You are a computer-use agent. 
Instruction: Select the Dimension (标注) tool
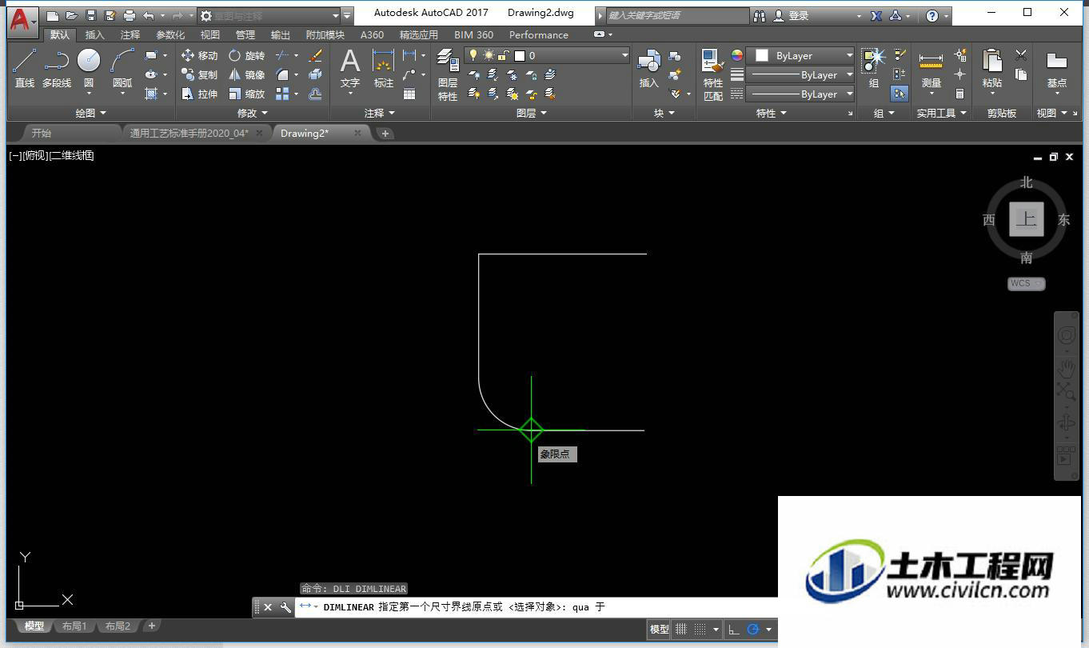click(384, 68)
